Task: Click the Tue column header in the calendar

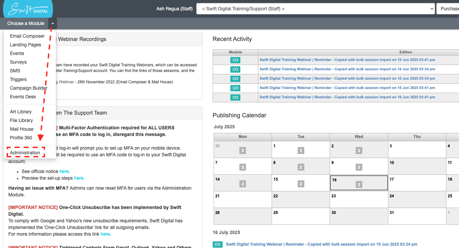Action: tap(301, 137)
